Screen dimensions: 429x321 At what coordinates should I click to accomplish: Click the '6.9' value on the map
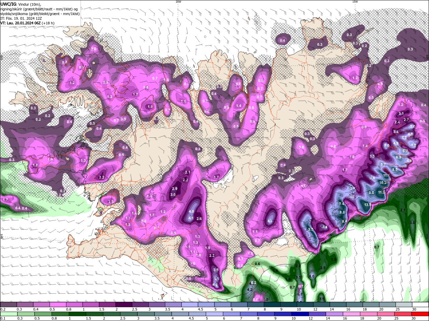(399, 157)
